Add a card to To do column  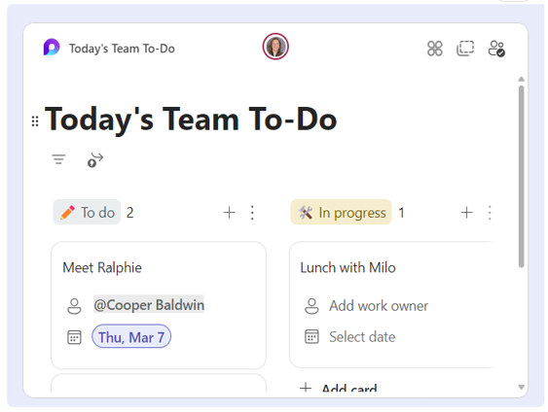(230, 212)
